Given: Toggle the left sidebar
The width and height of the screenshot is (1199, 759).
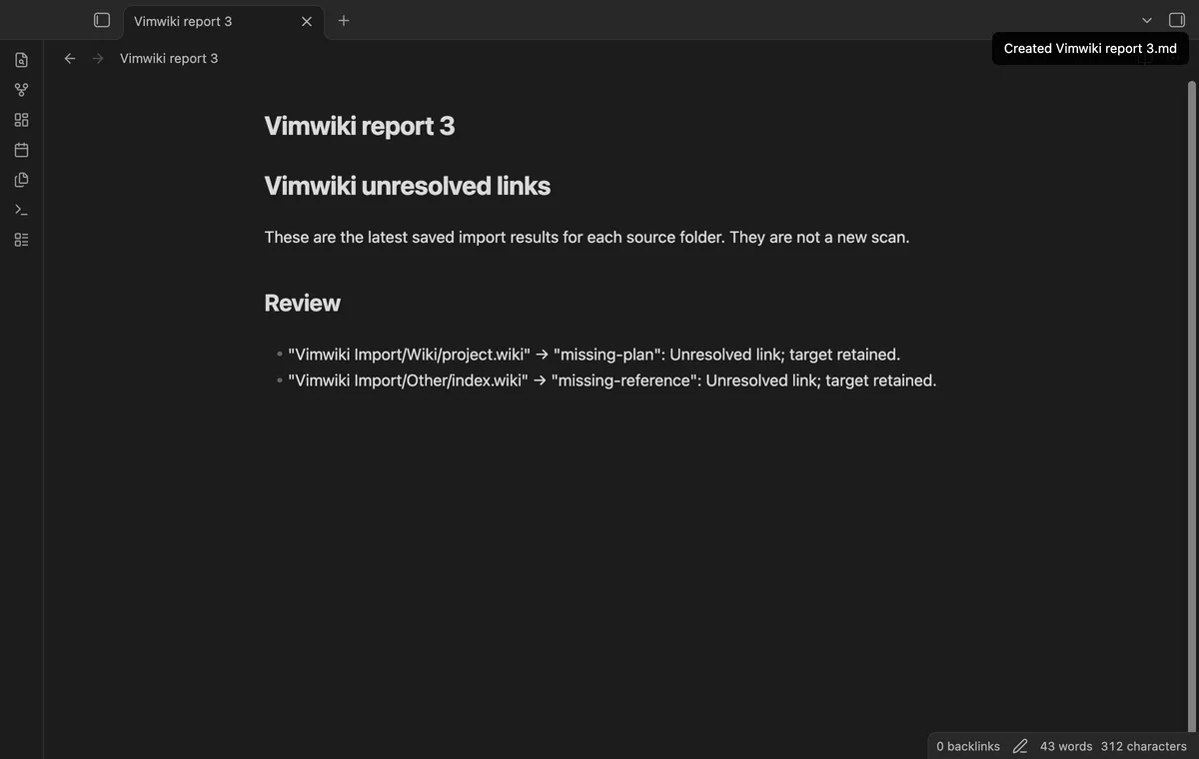Looking at the screenshot, I should tap(101, 20).
